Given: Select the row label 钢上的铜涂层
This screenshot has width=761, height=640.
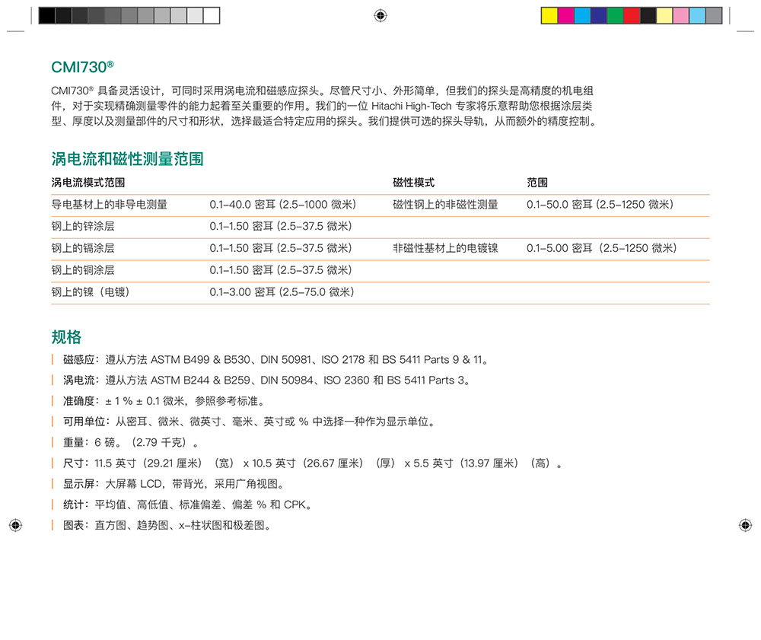Looking at the screenshot, I should (83, 270).
